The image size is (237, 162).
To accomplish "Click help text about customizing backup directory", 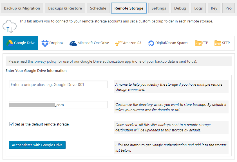I will click(171, 107).
